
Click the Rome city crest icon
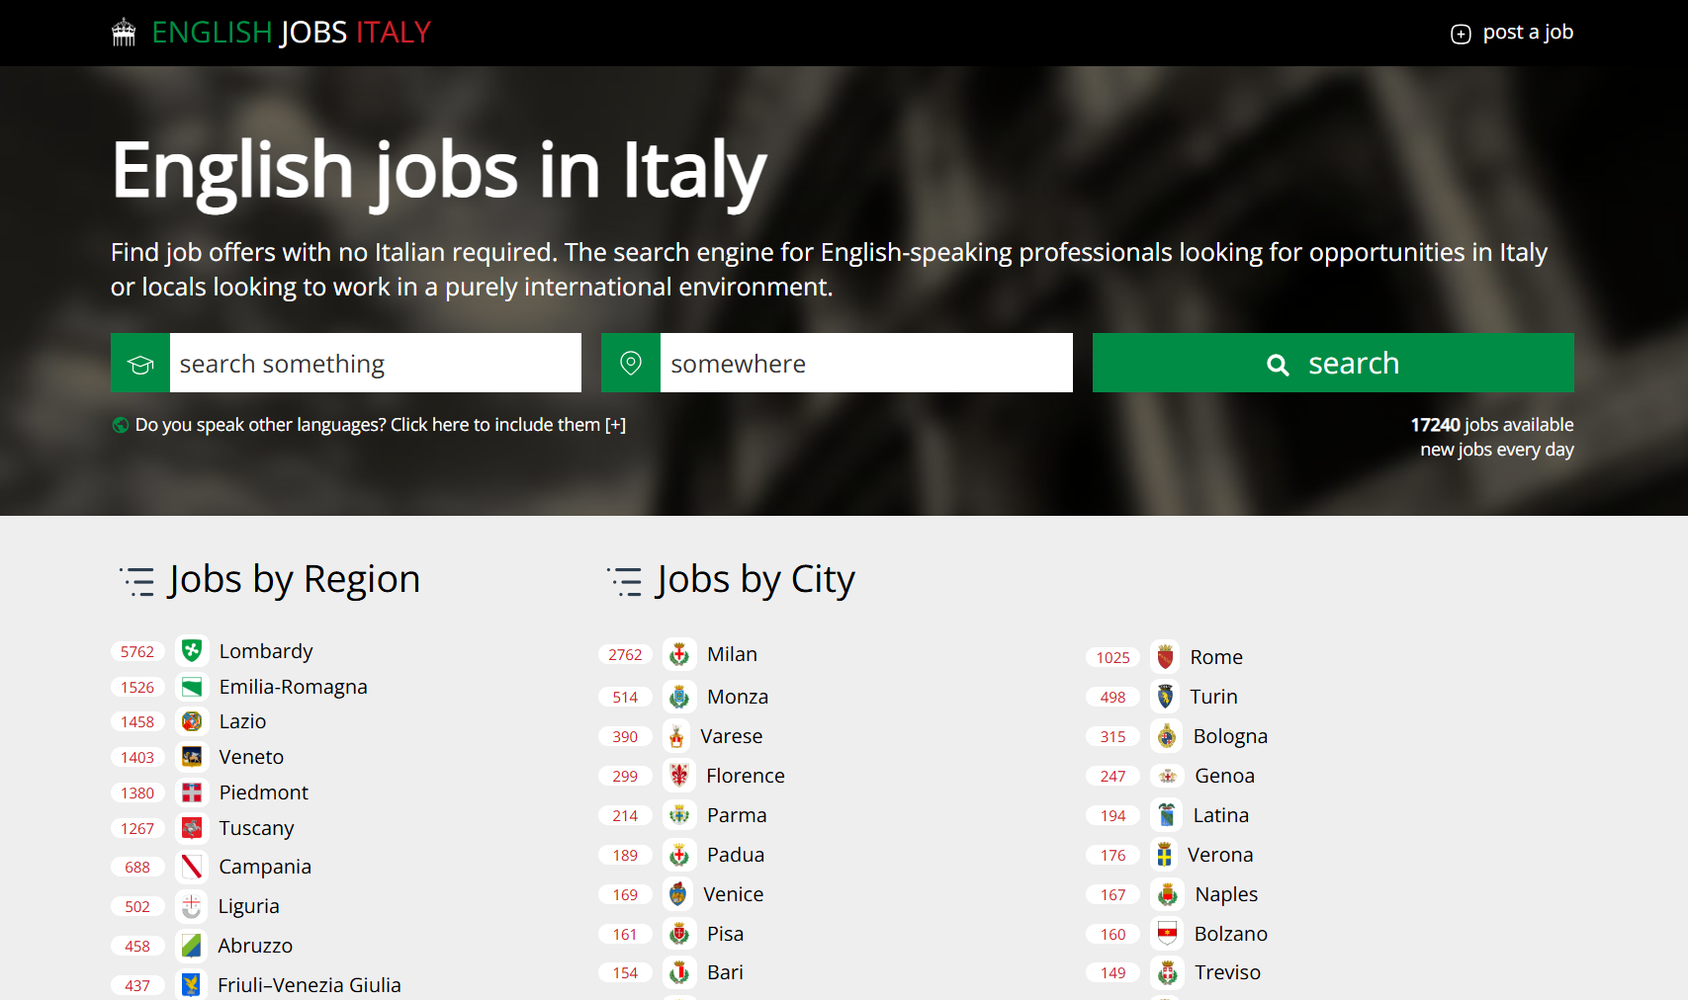1166,656
